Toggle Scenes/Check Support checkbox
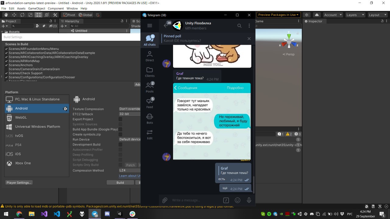 [7, 73]
